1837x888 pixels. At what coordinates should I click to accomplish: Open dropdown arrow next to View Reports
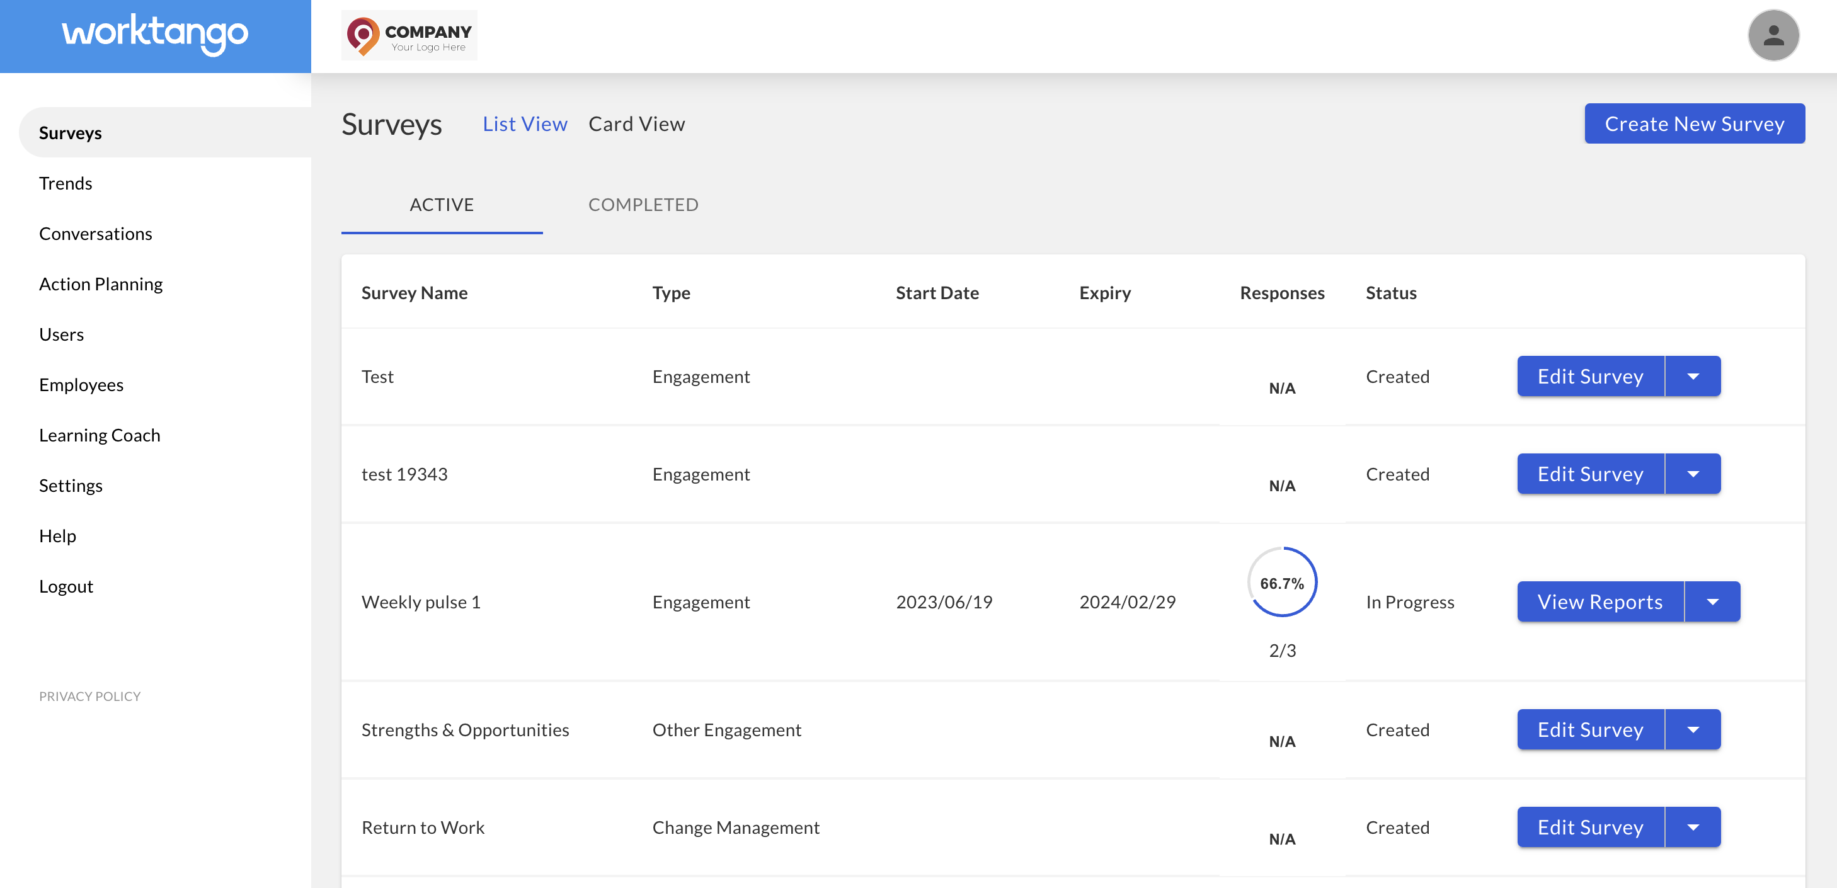(x=1712, y=601)
